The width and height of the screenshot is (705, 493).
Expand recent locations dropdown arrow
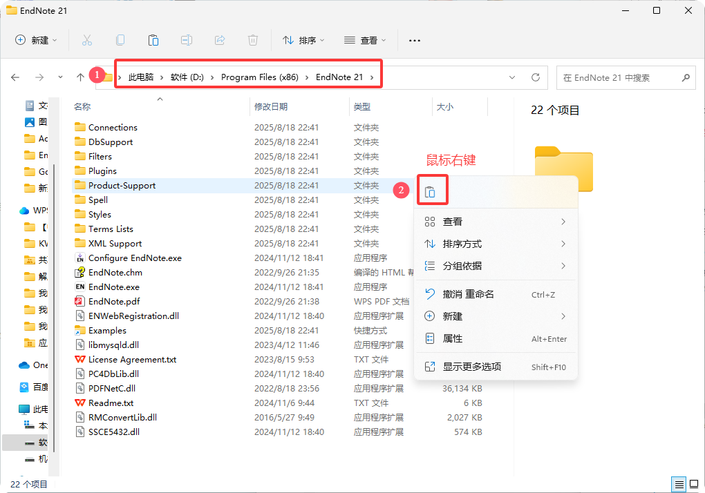click(x=60, y=77)
